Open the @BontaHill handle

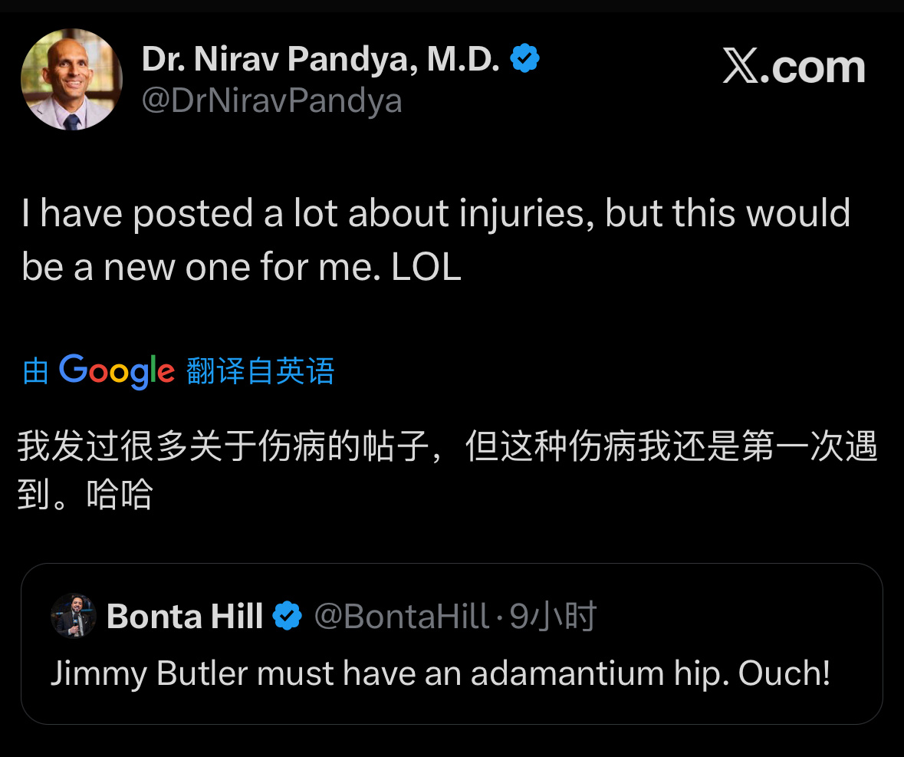pyautogui.click(x=401, y=616)
